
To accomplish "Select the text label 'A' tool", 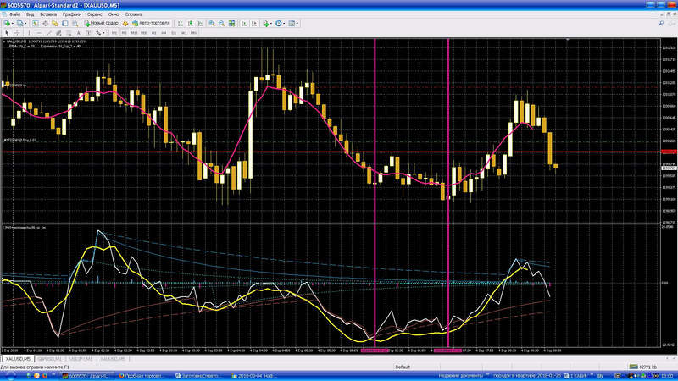I will tap(79, 33).
